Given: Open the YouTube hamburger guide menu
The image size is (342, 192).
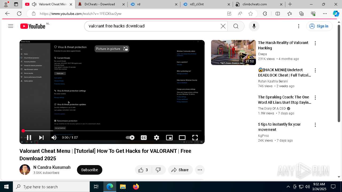Looking at the screenshot, I should tap(11, 26).
